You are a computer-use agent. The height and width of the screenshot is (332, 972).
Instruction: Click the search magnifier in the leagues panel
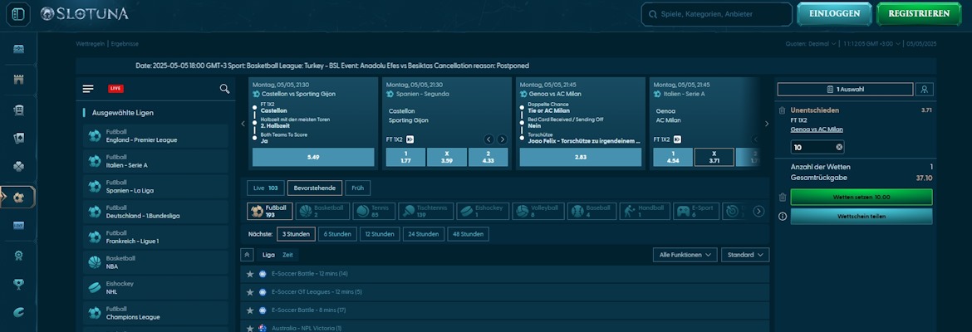[x=224, y=89]
